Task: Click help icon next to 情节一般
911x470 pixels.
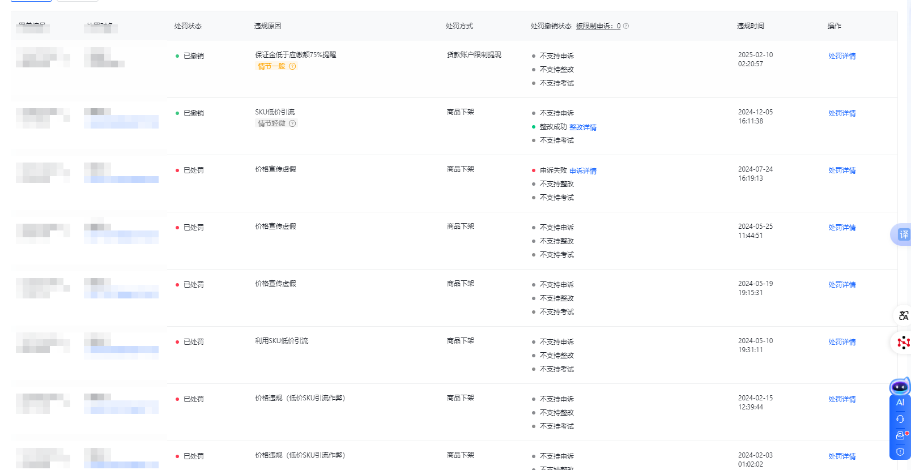Action: 292,66
